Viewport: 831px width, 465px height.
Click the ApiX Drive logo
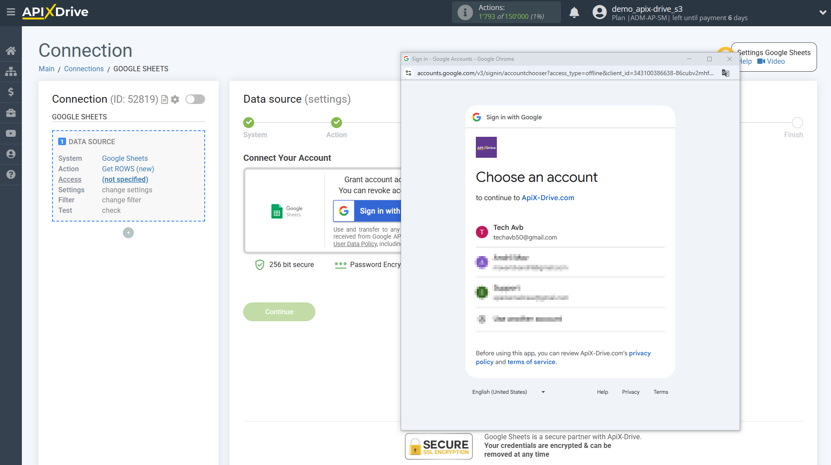[x=55, y=12]
